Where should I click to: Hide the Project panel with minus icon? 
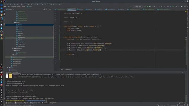[53, 9]
